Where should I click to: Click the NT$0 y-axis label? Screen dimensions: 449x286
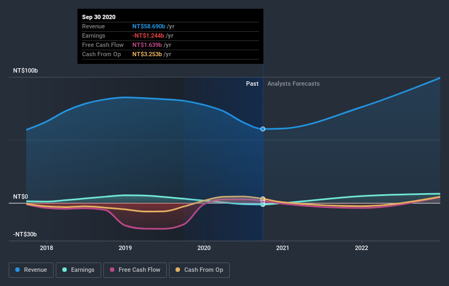point(21,196)
